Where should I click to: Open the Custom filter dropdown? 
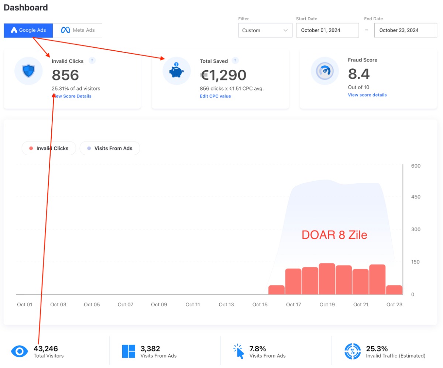[265, 30]
